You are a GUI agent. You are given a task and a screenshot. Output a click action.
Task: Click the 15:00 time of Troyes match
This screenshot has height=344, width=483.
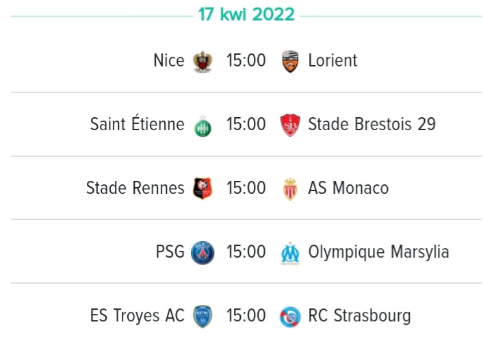[x=246, y=315]
